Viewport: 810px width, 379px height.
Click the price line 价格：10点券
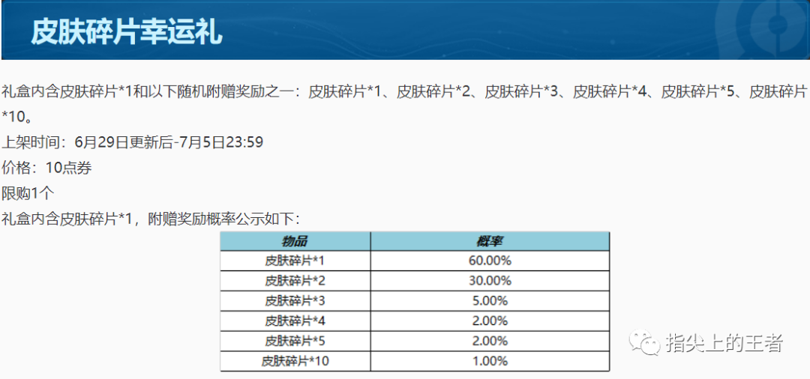(x=47, y=168)
